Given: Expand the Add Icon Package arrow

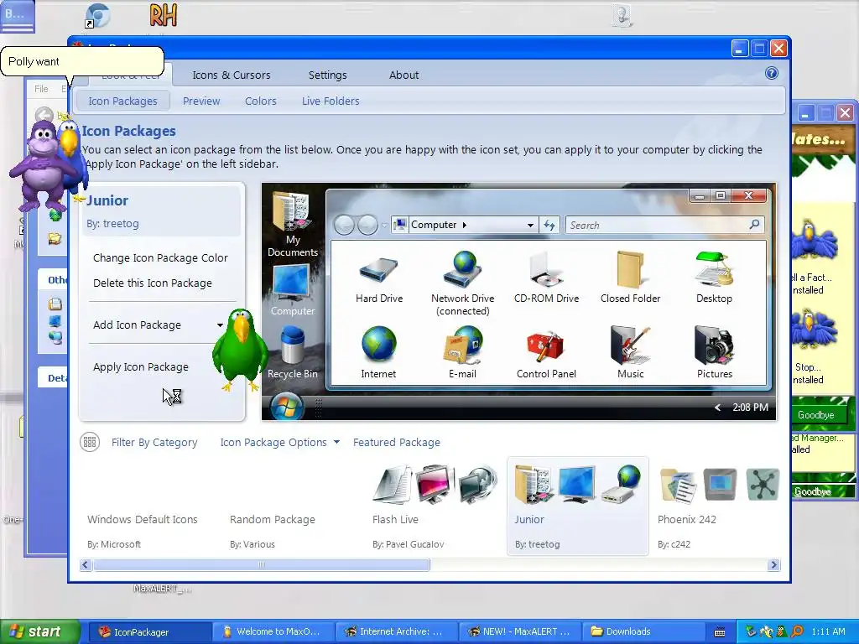Looking at the screenshot, I should pyautogui.click(x=220, y=325).
